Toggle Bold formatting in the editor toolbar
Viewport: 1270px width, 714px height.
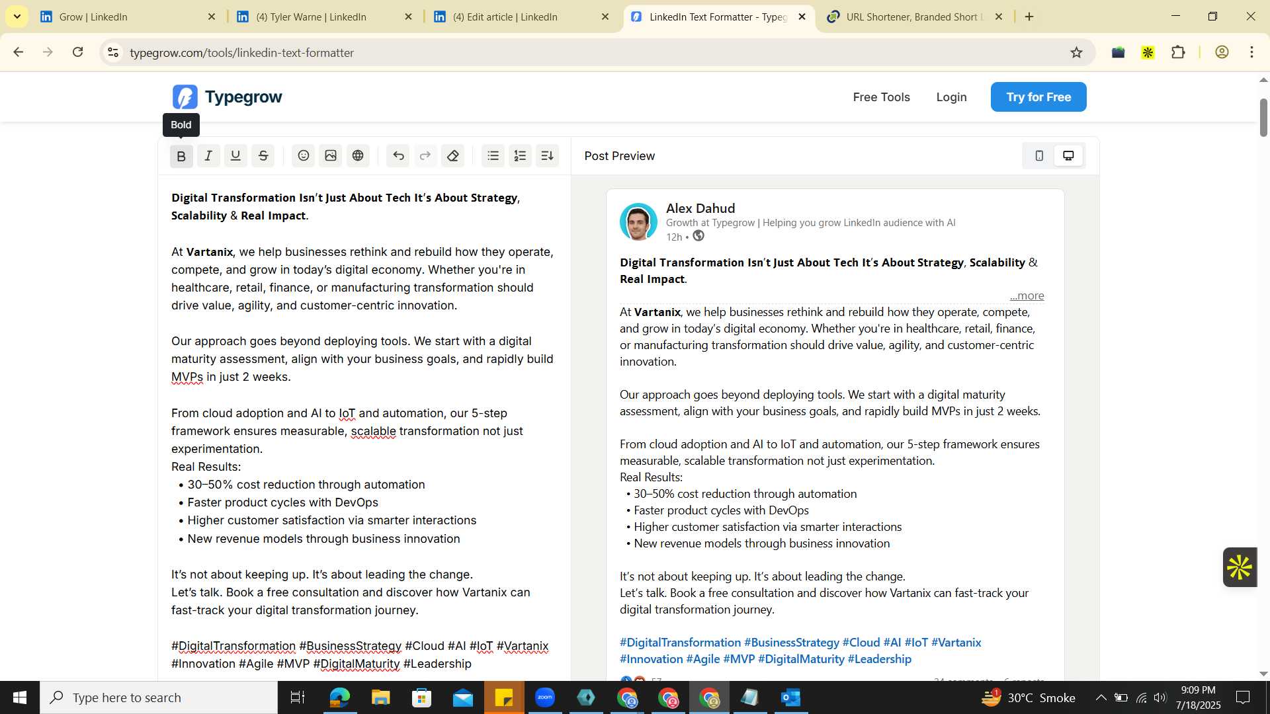[x=181, y=156]
